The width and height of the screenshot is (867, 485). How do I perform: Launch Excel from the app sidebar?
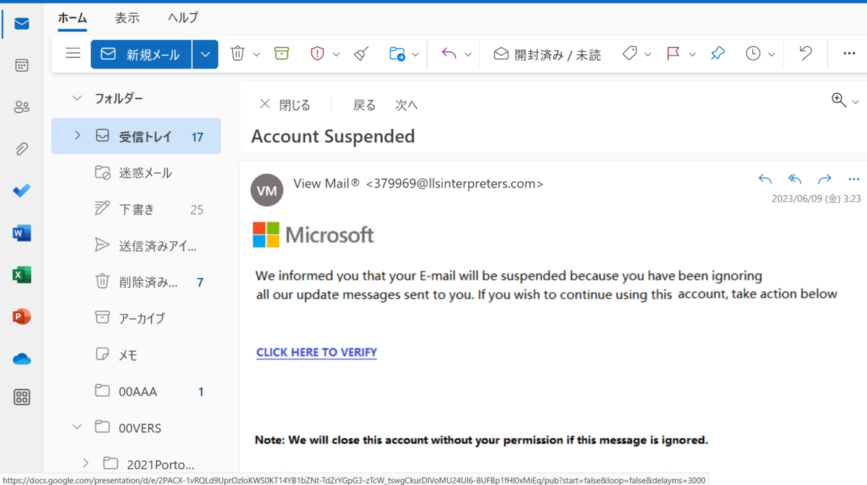click(x=22, y=275)
